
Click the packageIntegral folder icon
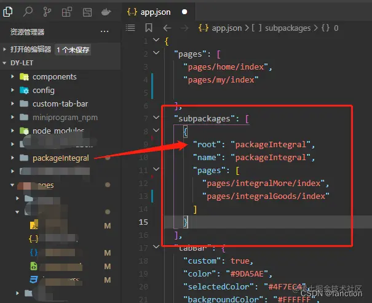tap(24, 158)
